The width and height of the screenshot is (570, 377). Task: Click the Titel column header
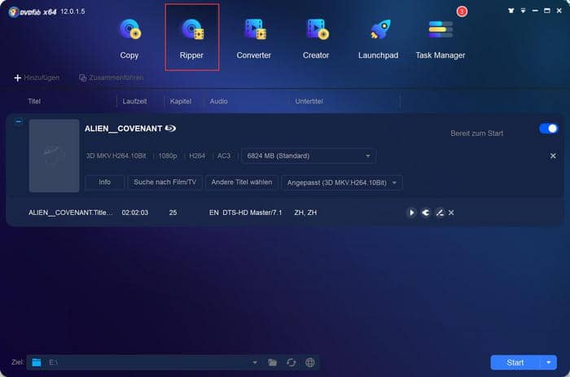34,102
